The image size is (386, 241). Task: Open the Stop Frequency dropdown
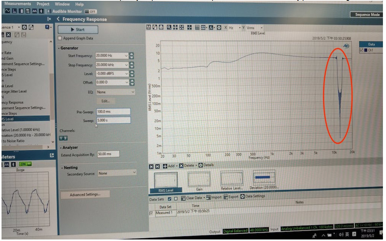click(126, 65)
